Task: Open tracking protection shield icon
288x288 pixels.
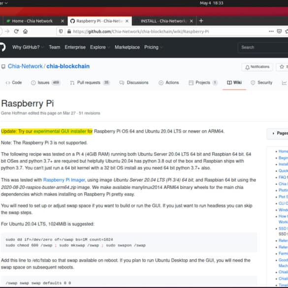Action: (x=61, y=32)
